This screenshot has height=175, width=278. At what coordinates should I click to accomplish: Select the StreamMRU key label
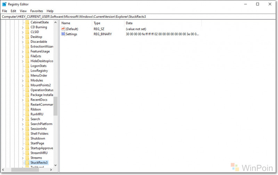click(x=39, y=153)
